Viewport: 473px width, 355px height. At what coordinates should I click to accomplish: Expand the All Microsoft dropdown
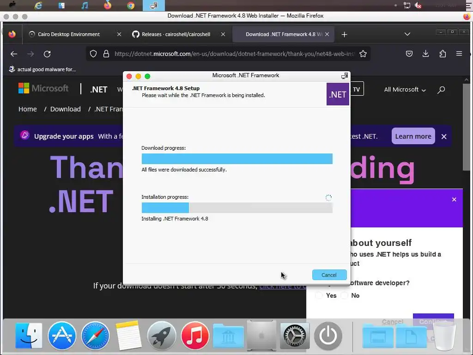[x=405, y=90]
